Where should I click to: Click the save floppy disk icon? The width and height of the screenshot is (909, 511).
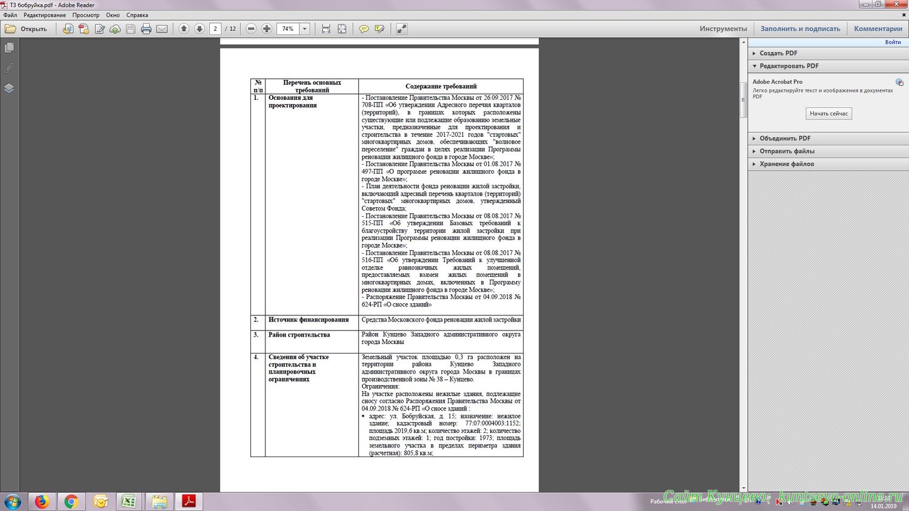[x=130, y=29]
